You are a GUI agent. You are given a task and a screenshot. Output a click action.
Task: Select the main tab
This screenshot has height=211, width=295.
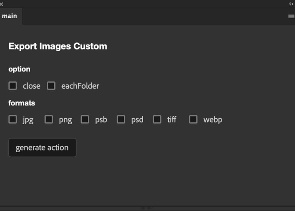click(x=10, y=16)
